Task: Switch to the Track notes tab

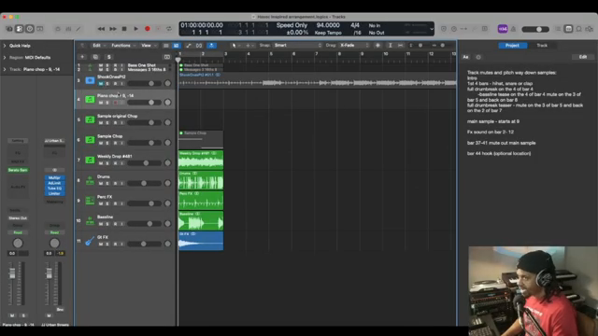Action: pos(542,46)
